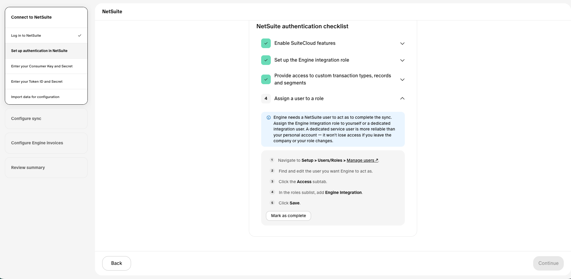This screenshot has width=571, height=279.
Task: Open the Configure Engine invoices section
Action: pos(46,143)
